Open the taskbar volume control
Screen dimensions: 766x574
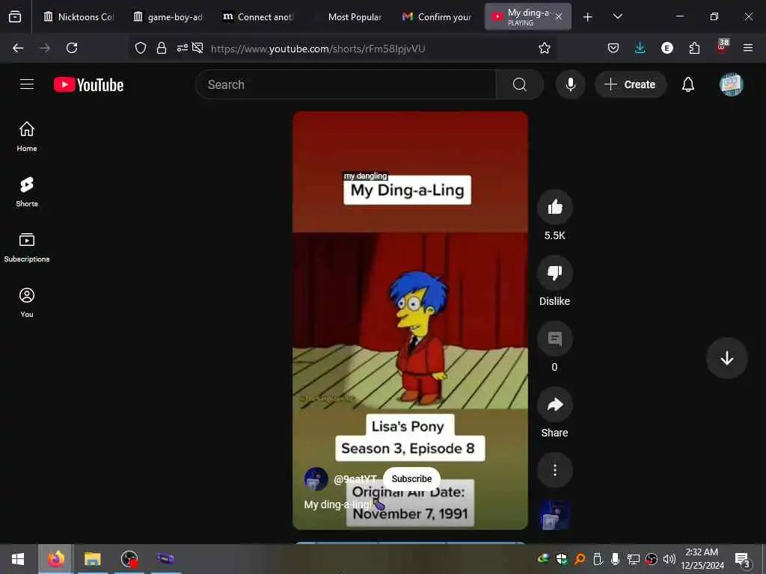(670, 559)
